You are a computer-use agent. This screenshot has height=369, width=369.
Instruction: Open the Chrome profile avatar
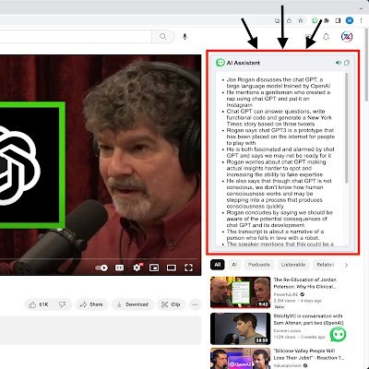pos(350,20)
